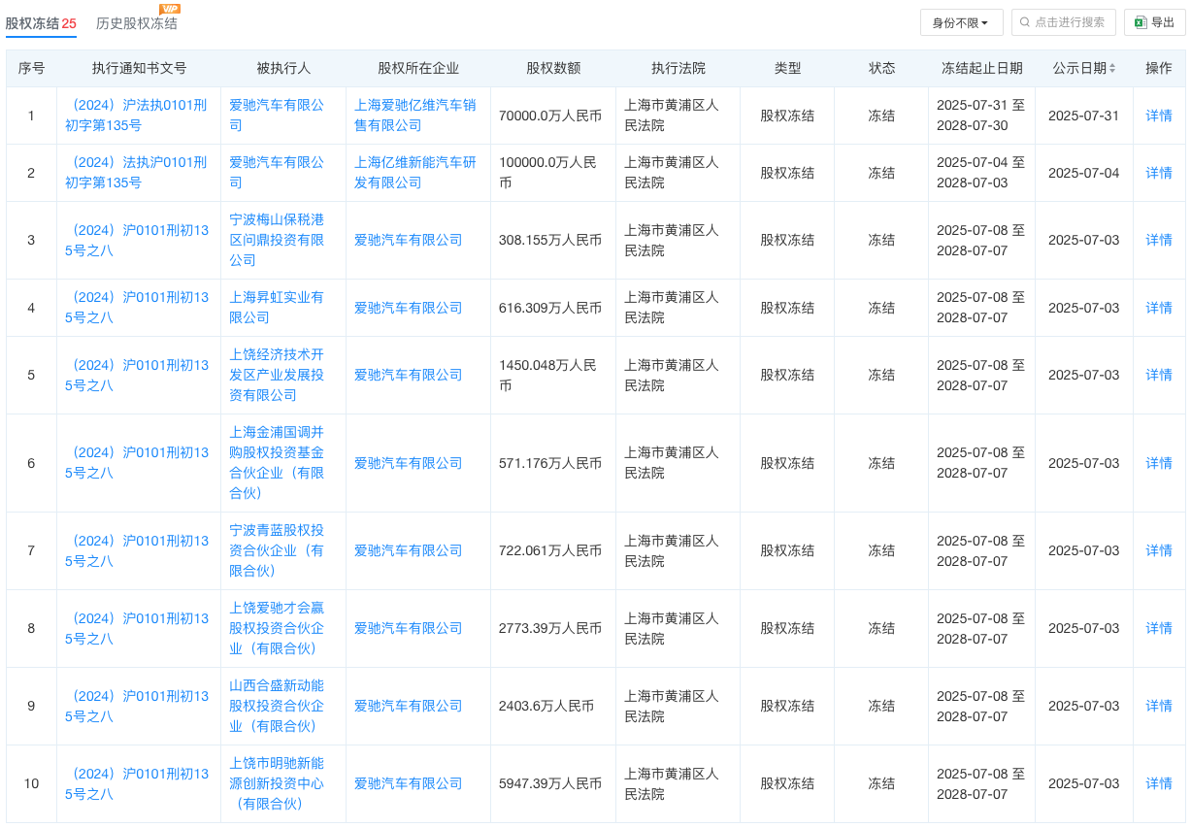Click the 执行通知书文号 column header

pos(139,69)
